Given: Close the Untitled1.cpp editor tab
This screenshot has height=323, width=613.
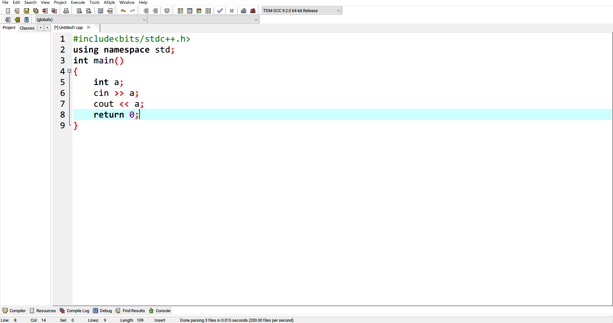Looking at the screenshot, I should click(89, 27).
